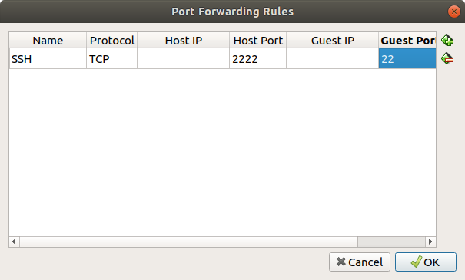Confirm rules with the OK button
Viewport: 465px width, 280px height.
(x=426, y=262)
